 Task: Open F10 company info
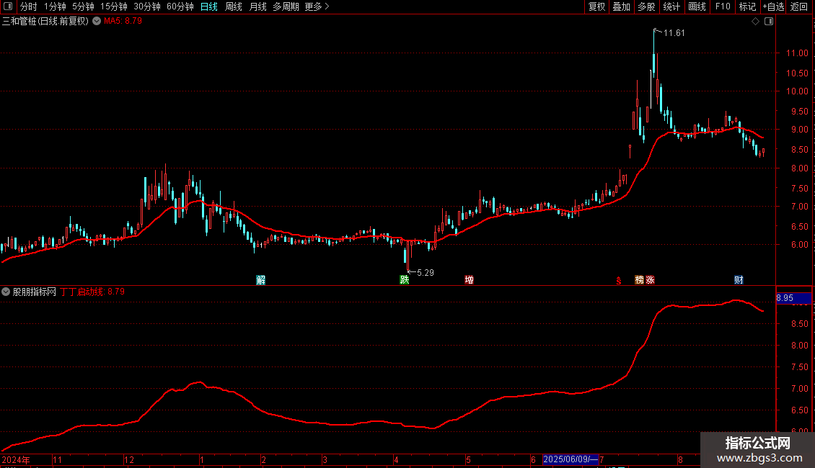click(723, 6)
